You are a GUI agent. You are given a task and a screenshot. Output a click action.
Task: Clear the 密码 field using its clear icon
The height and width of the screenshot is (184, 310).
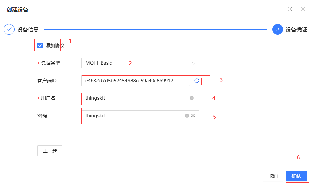tap(187, 116)
